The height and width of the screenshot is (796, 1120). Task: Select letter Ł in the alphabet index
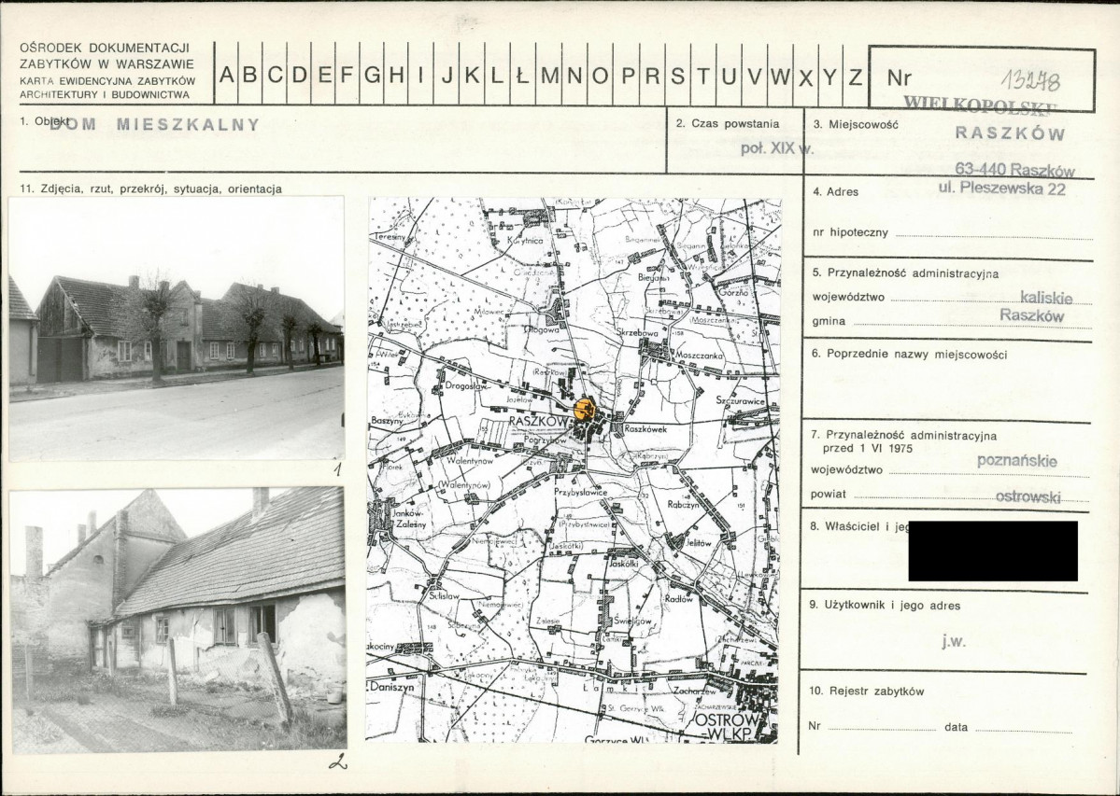click(523, 74)
